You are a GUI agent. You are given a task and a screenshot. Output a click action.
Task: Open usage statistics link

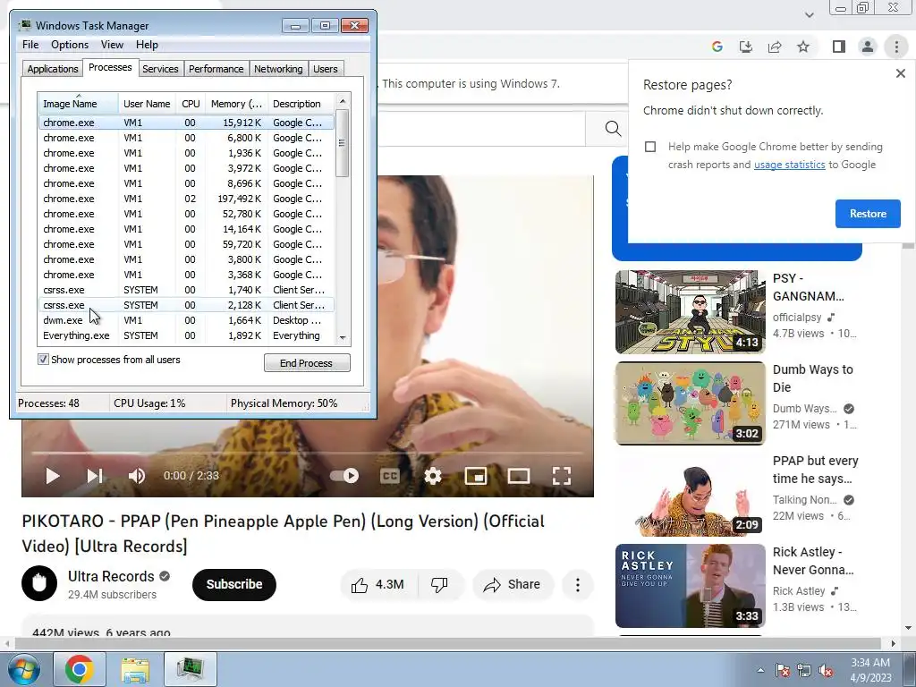click(789, 165)
